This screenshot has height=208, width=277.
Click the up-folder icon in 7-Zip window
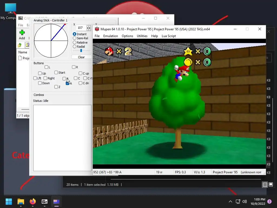20,45
